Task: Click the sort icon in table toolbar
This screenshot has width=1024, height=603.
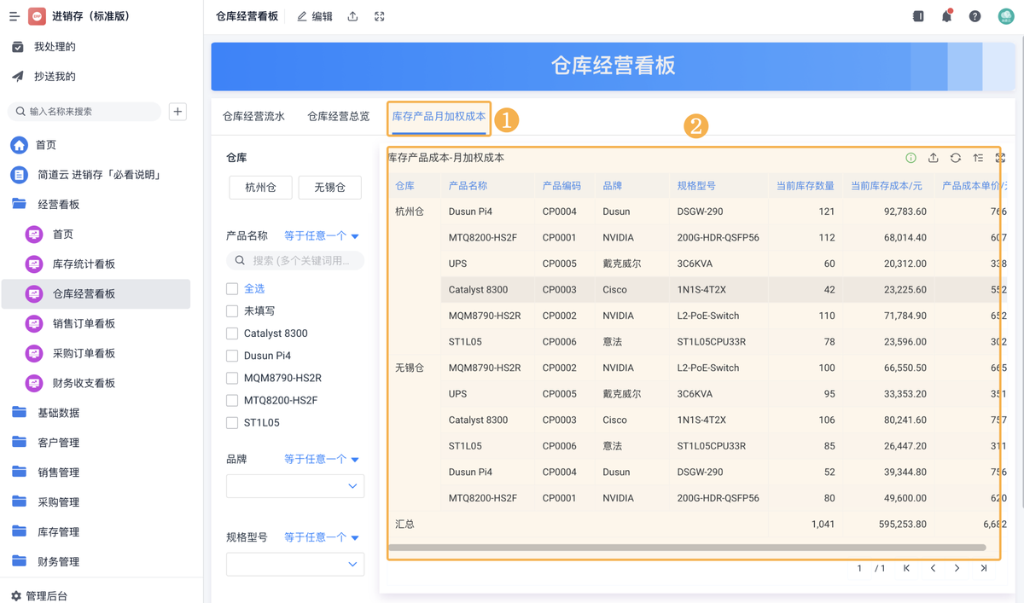Action: click(978, 158)
